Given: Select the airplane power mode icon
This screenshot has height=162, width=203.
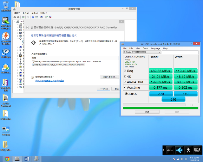Looking at the screenshot, I should coord(179,150).
